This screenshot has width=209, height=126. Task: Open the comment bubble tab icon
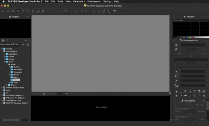click(8, 40)
